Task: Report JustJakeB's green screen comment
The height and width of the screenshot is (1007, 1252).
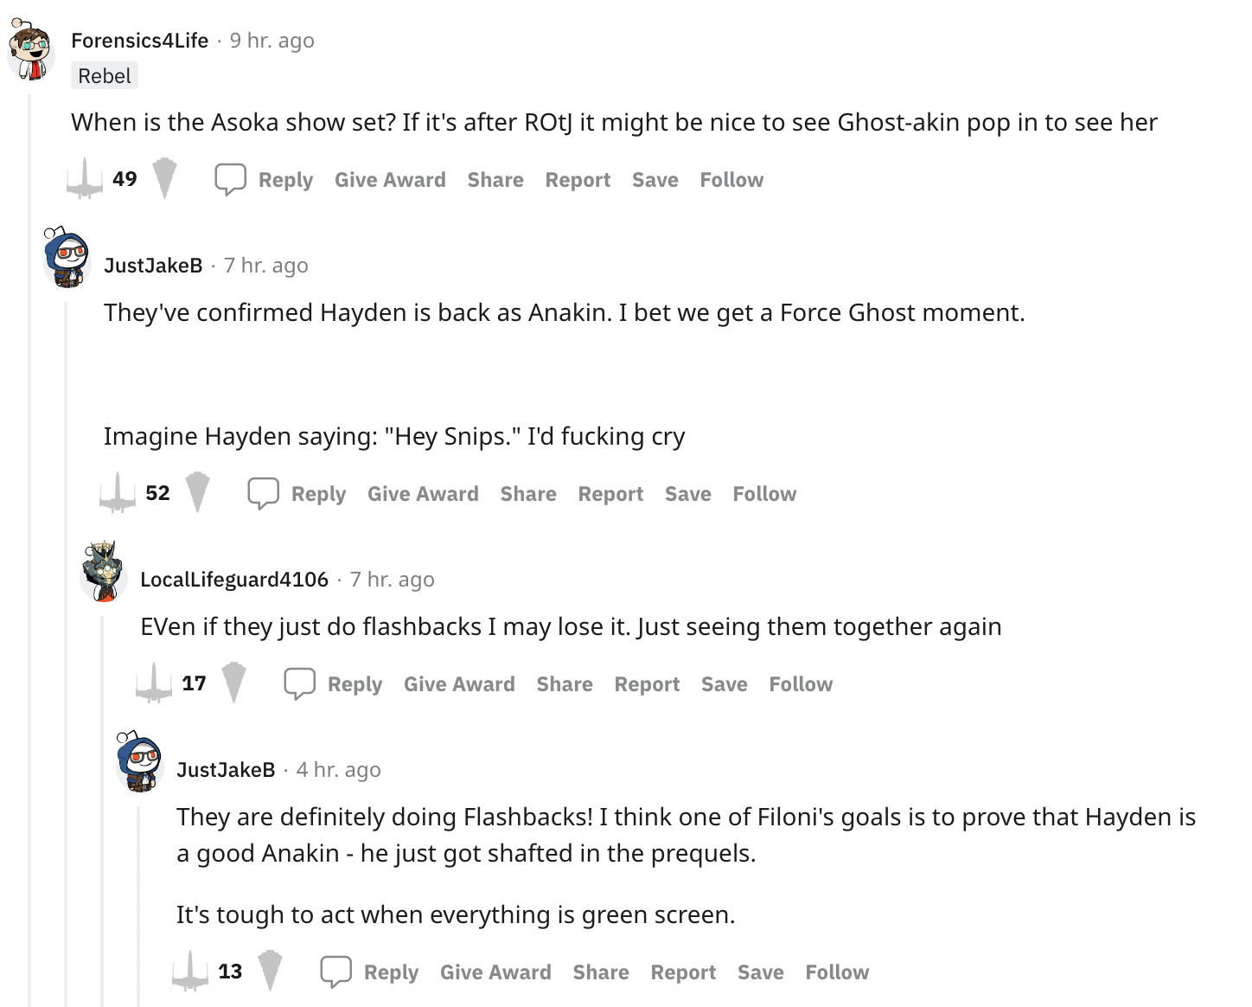Action: click(x=683, y=972)
